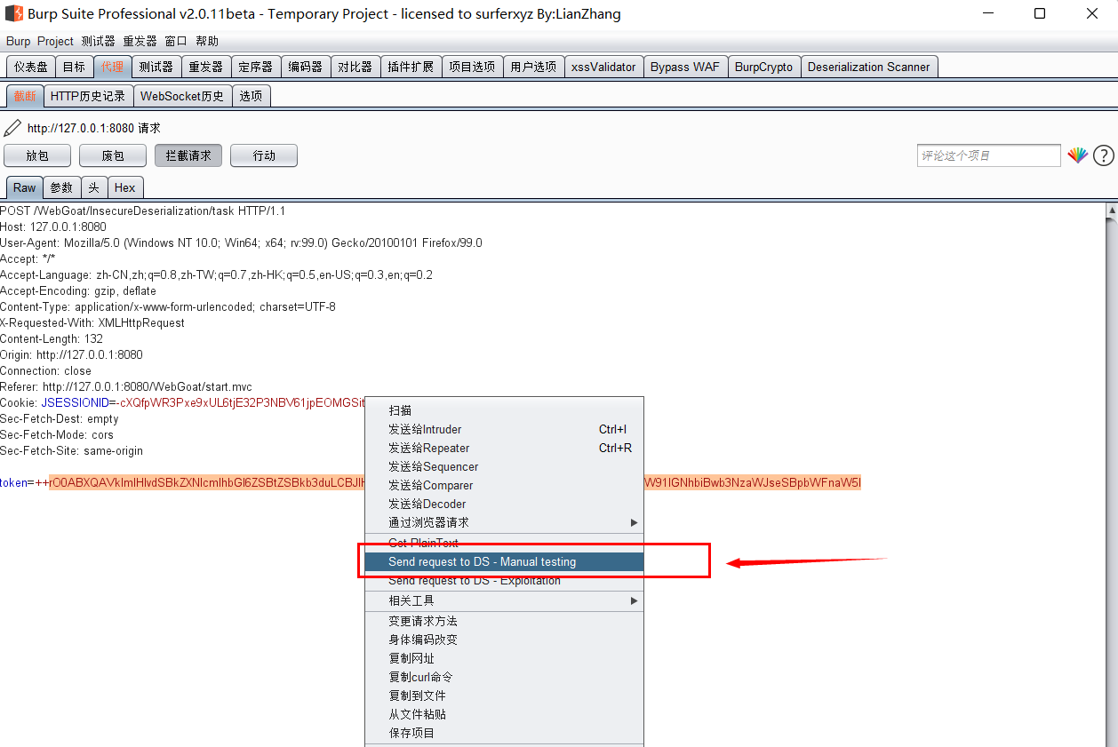The image size is (1118, 747).
Task: Open the highlight color picker icon
Action: 1077,155
